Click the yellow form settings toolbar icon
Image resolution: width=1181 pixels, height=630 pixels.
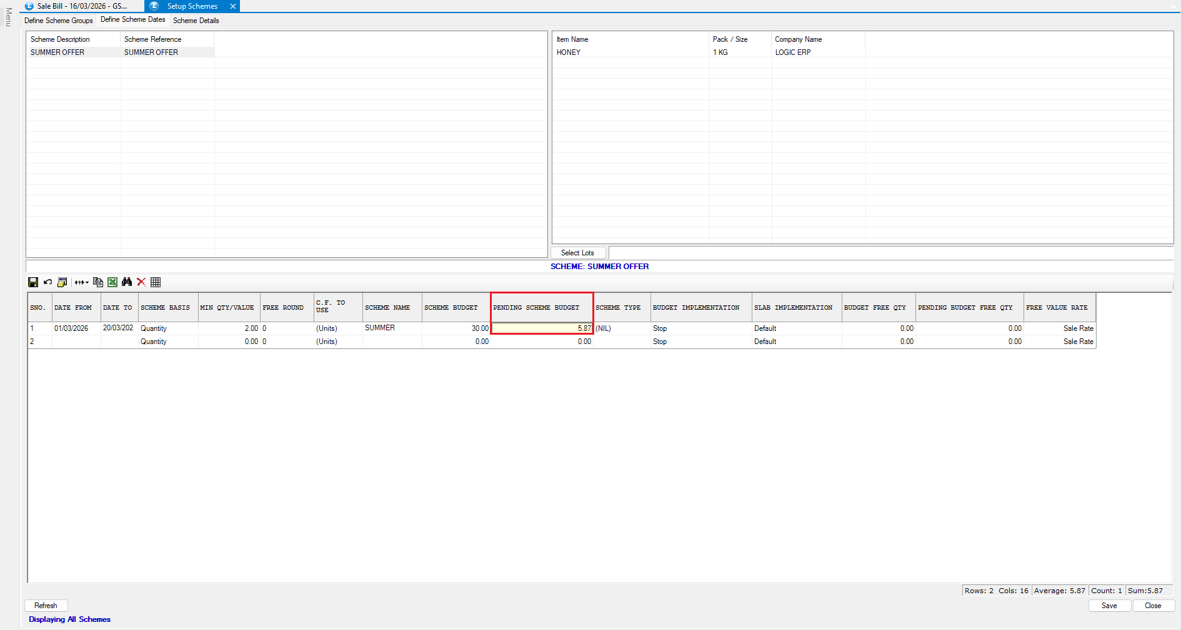point(62,282)
